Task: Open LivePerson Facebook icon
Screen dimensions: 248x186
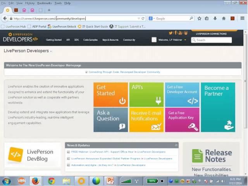Action: pyautogui.click(x=176, y=33)
